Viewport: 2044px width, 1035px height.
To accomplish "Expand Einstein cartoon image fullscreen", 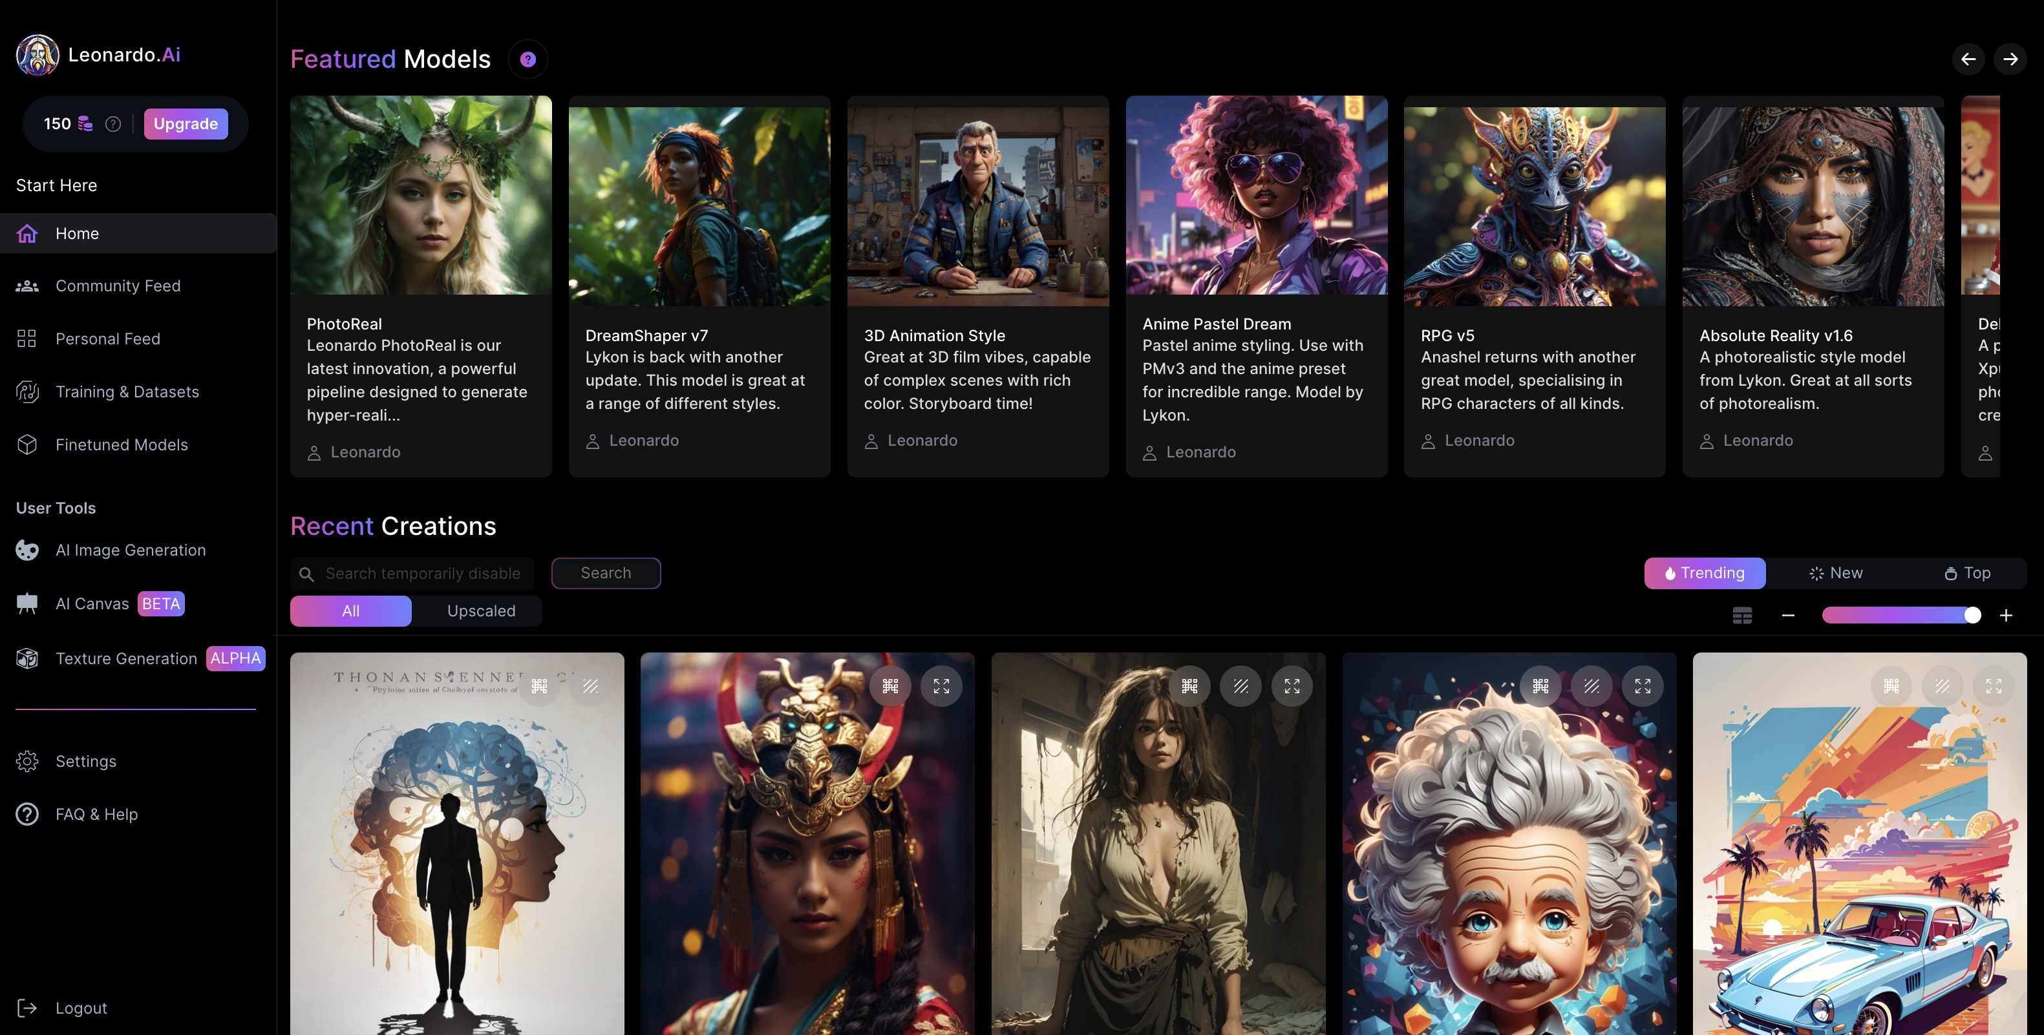I will coord(1643,686).
